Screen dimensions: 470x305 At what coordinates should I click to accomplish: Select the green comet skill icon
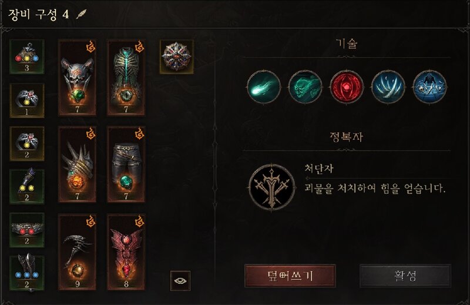tap(264, 88)
